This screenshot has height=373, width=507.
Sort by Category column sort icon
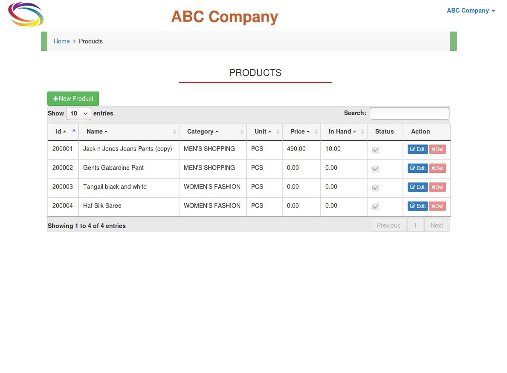tap(242, 132)
